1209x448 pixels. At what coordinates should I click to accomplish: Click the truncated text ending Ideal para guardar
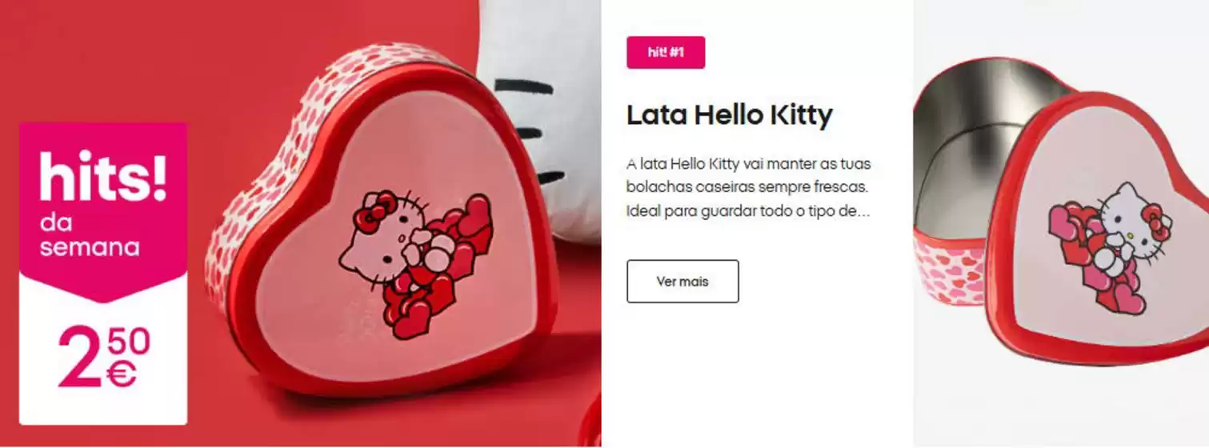click(x=748, y=213)
